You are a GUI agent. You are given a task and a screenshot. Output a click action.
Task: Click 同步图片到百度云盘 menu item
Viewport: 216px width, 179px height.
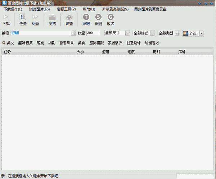150,9
